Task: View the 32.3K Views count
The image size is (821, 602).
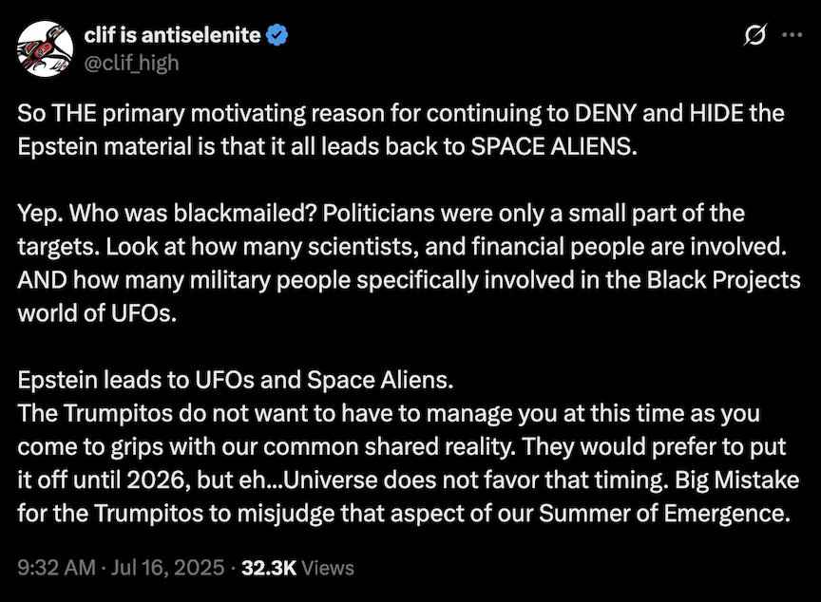Action: click(x=270, y=568)
